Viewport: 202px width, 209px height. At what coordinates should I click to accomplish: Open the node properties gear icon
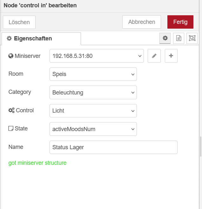[x=165, y=38]
